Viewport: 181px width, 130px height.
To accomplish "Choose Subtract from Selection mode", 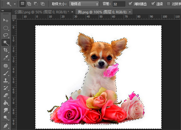I will pyautogui.click(x=36, y=4).
